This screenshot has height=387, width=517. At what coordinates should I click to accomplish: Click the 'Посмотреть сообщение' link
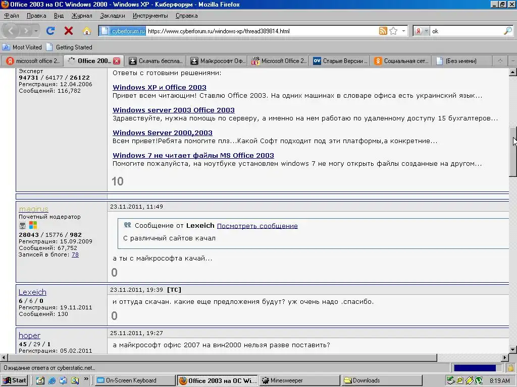257,226
